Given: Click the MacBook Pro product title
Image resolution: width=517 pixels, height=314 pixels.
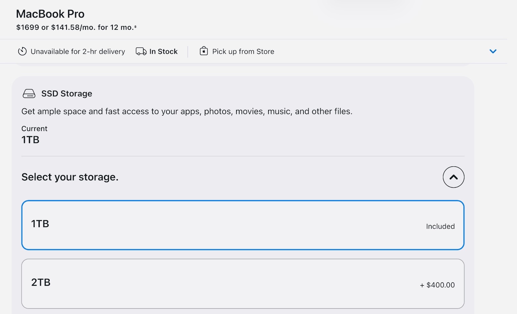Looking at the screenshot, I should tap(50, 14).
